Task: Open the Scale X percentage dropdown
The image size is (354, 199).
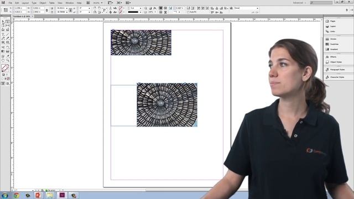Action: [66, 8]
